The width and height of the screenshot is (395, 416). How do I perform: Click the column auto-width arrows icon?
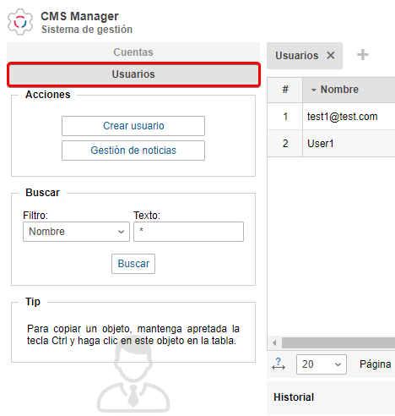(x=279, y=364)
